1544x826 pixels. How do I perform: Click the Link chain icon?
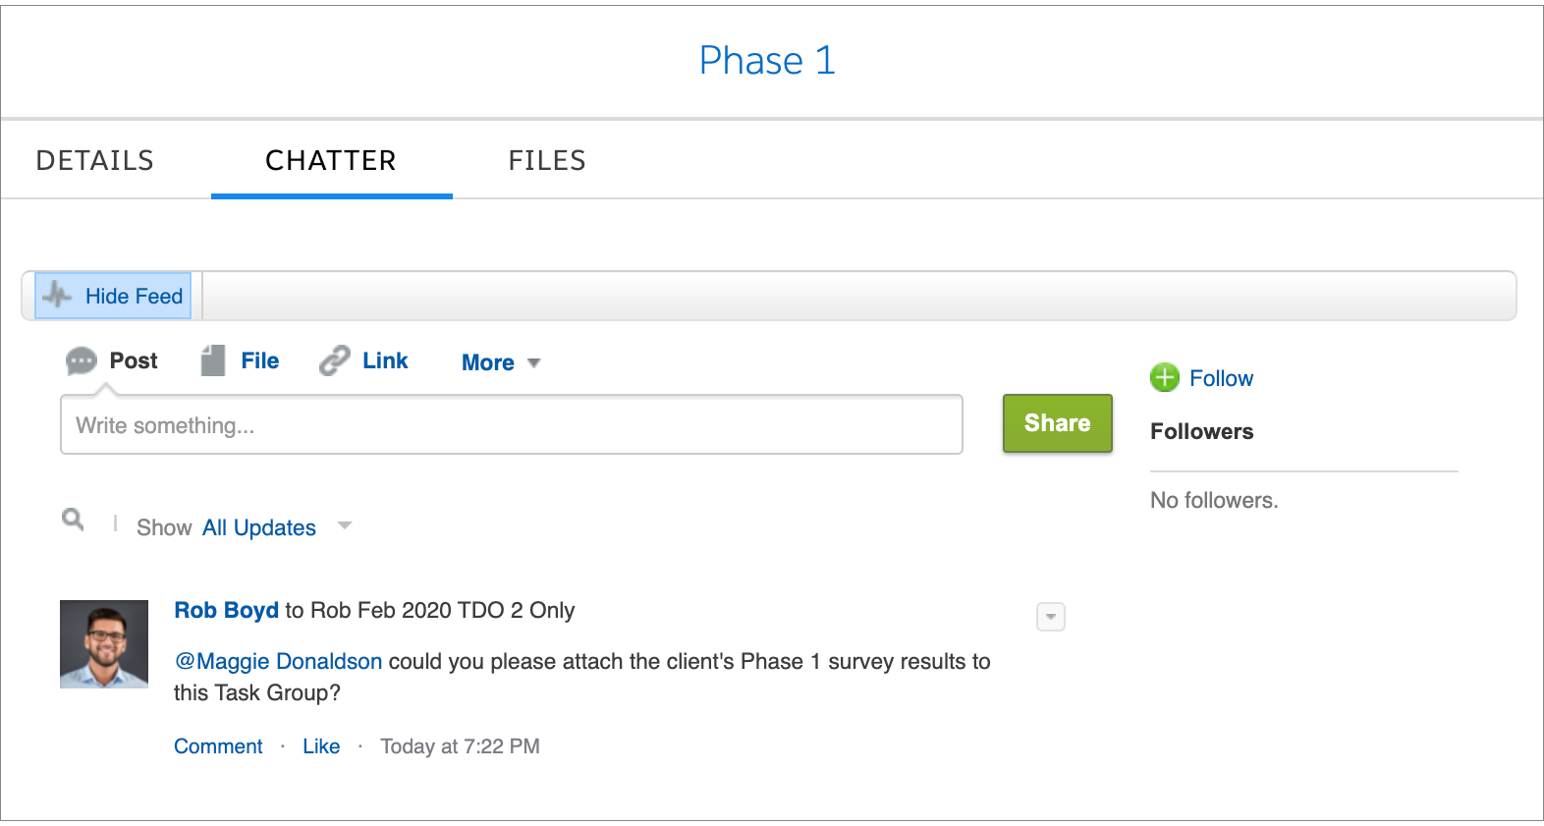[335, 360]
